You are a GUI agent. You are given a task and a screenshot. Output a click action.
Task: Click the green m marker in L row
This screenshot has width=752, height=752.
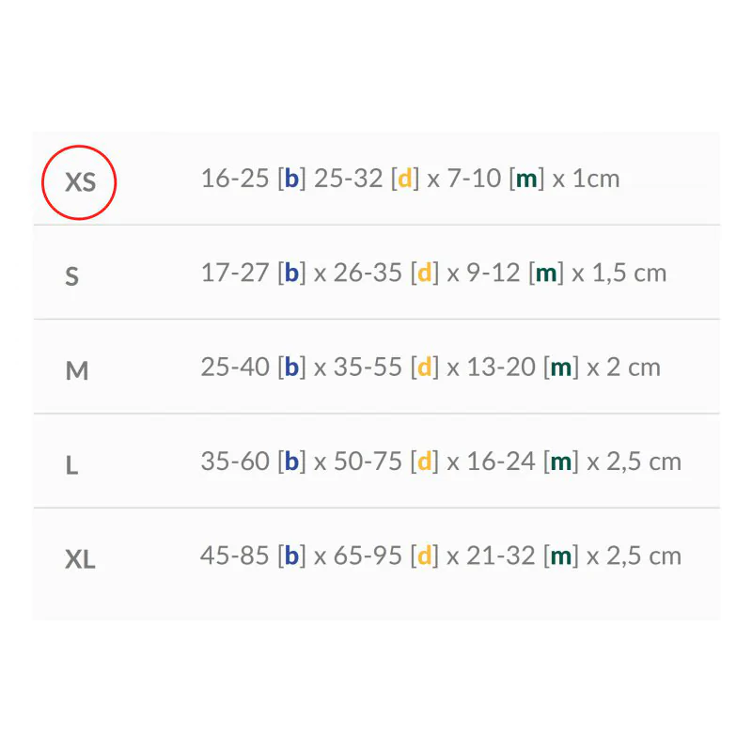point(561,461)
